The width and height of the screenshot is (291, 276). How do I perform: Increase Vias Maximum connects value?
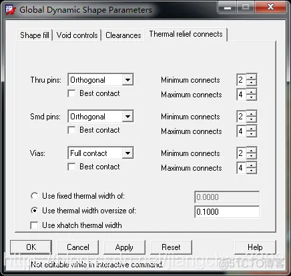point(252,165)
